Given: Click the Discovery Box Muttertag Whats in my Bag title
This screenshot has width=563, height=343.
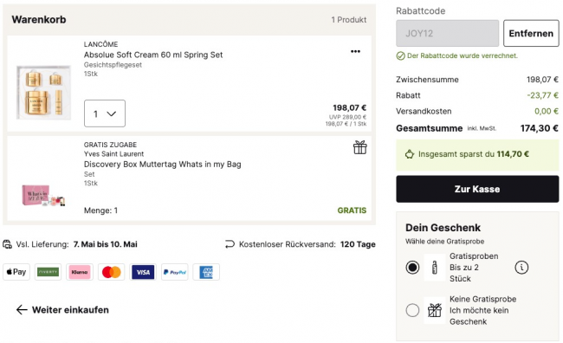Looking at the screenshot, I should (x=162, y=164).
